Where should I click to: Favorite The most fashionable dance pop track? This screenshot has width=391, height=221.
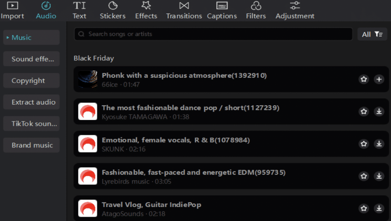pyautogui.click(x=364, y=111)
